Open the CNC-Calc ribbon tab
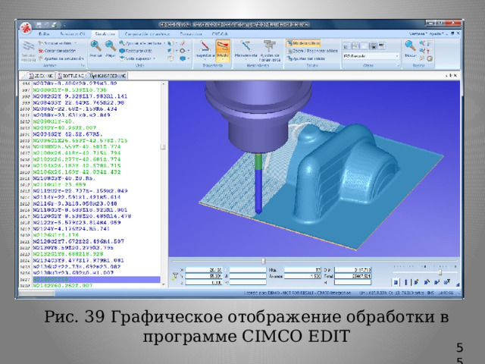485x364 pixels. (220, 33)
